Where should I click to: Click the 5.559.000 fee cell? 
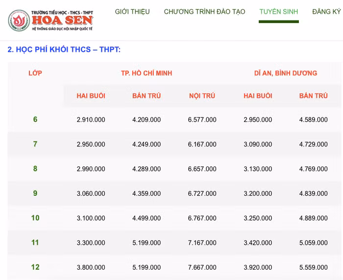coord(313,267)
